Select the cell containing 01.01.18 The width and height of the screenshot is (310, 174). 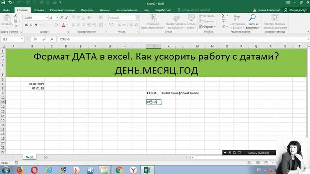[32, 88]
